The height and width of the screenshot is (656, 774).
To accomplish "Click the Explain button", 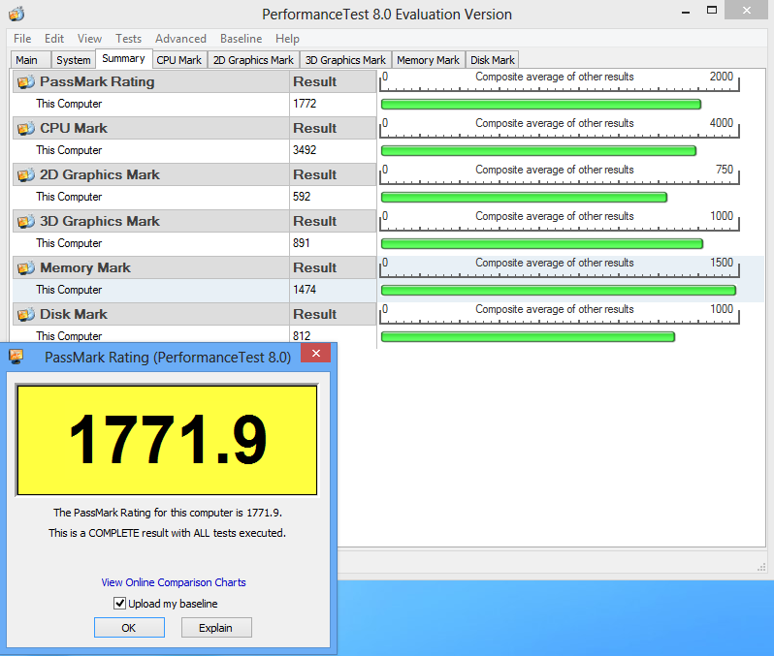I will [216, 627].
